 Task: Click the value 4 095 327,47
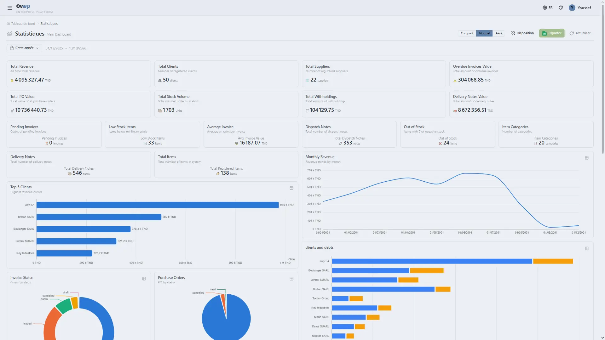pos(29,80)
